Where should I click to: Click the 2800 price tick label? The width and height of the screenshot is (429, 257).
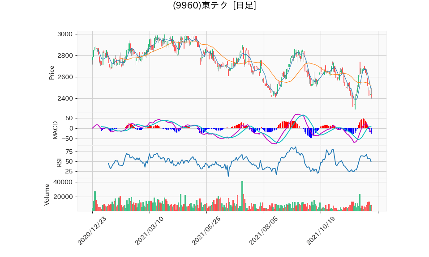[x=65, y=56]
